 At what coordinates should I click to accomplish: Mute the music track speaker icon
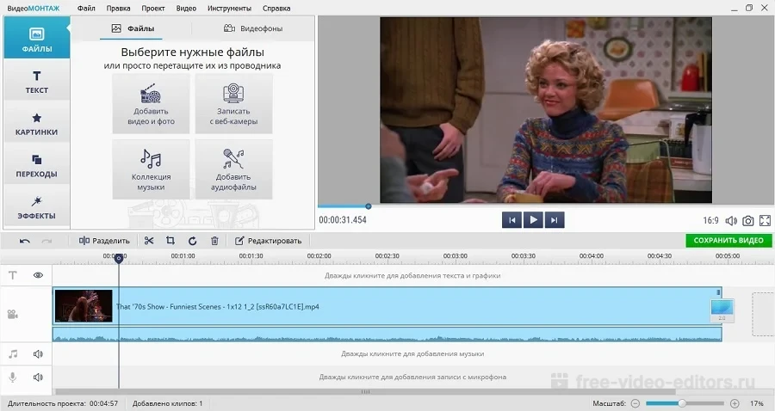click(38, 353)
